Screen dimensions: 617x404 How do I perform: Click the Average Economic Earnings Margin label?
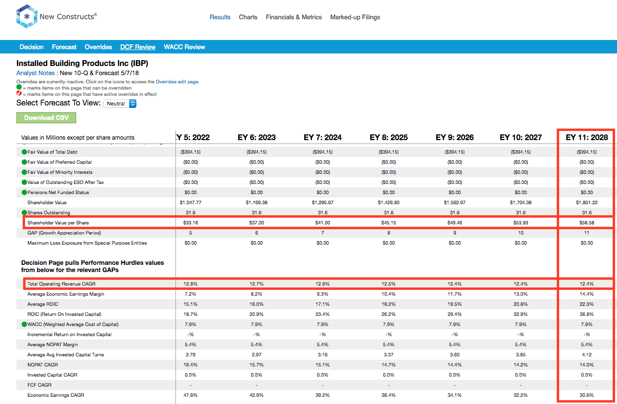point(66,294)
